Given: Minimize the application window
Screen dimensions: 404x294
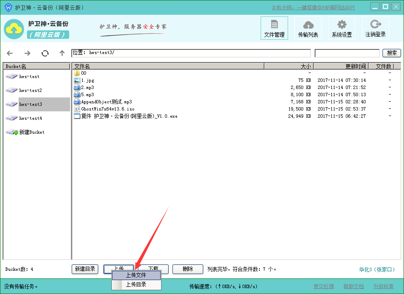Looking at the screenshot, I should tap(375, 7).
